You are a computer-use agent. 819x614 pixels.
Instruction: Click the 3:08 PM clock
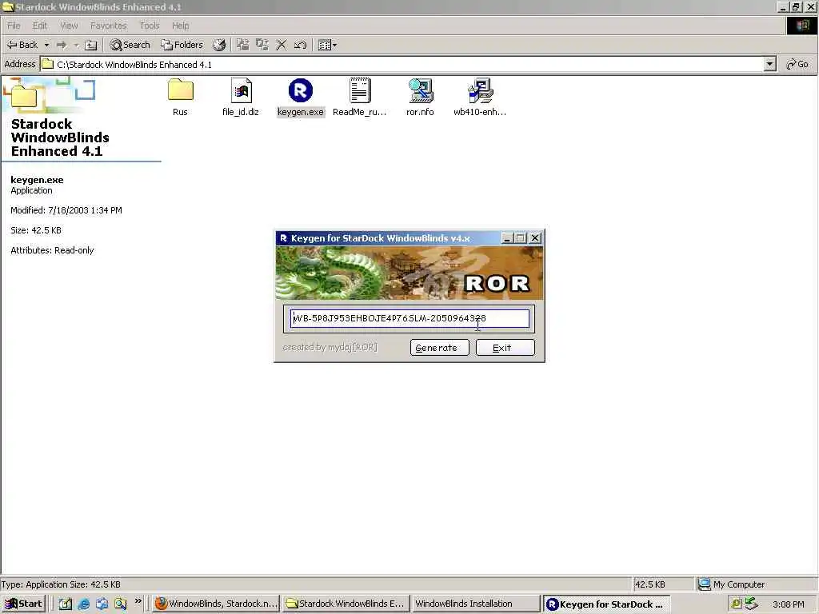point(788,604)
